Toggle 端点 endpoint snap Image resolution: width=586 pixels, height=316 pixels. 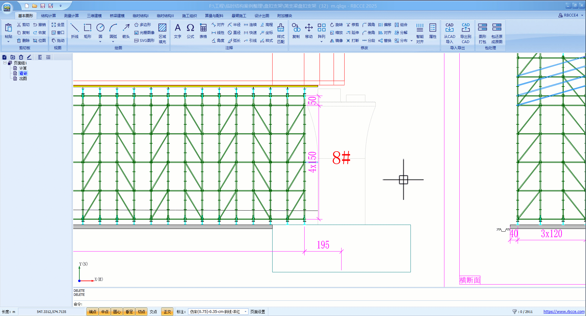click(92, 312)
